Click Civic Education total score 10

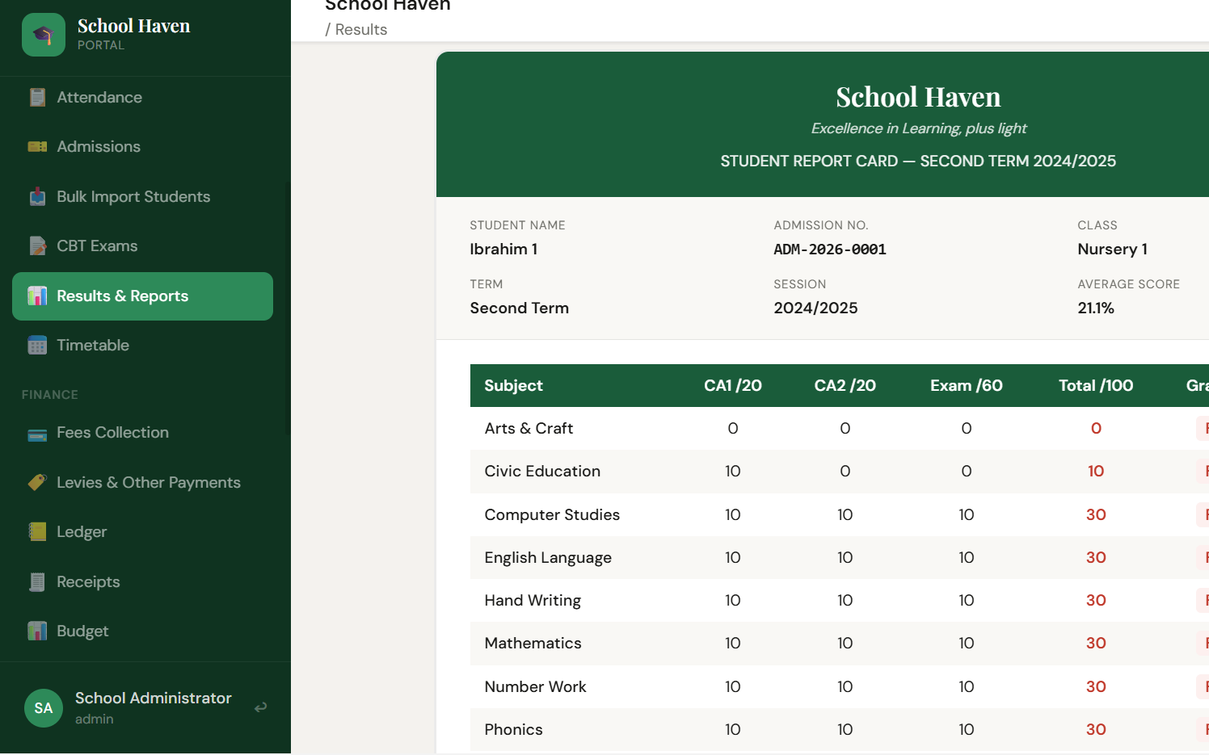tap(1096, 472)
